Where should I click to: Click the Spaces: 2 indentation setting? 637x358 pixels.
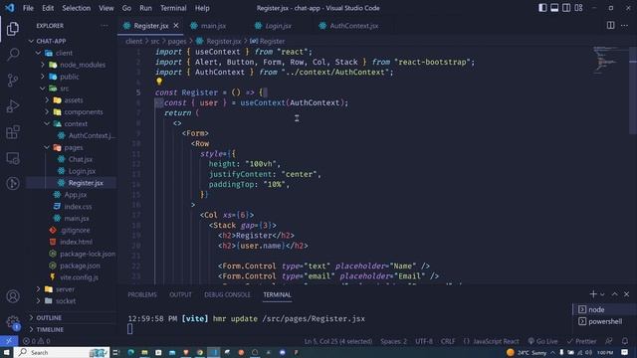pyautogui.click(x=393, y=341)
